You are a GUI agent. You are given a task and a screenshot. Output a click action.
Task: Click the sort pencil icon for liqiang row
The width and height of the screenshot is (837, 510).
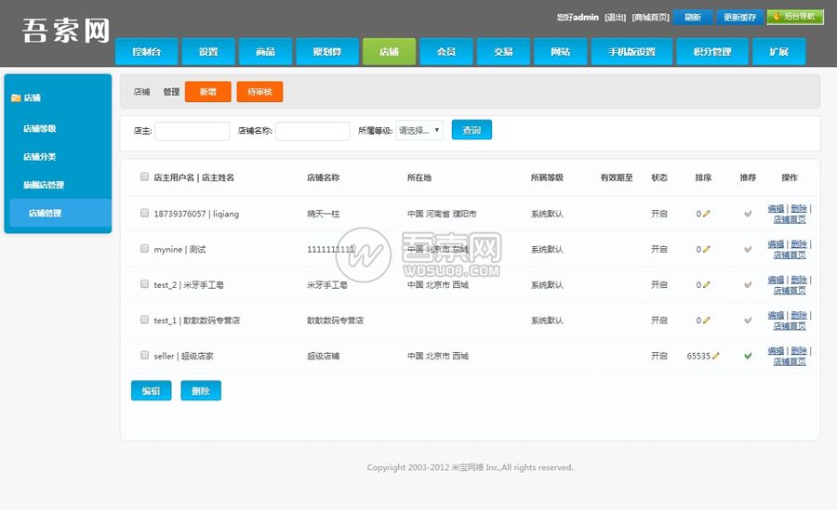coord(707,214)
